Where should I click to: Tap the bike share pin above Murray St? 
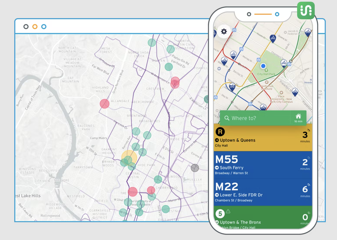tap(234, 55)
